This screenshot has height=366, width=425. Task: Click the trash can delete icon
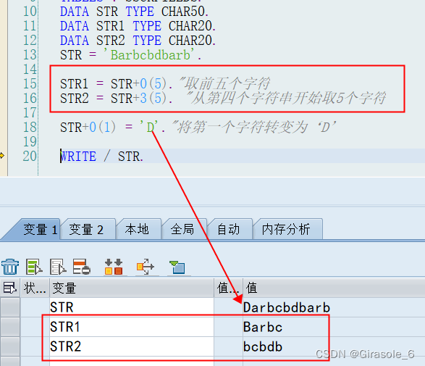click(10, 267)
